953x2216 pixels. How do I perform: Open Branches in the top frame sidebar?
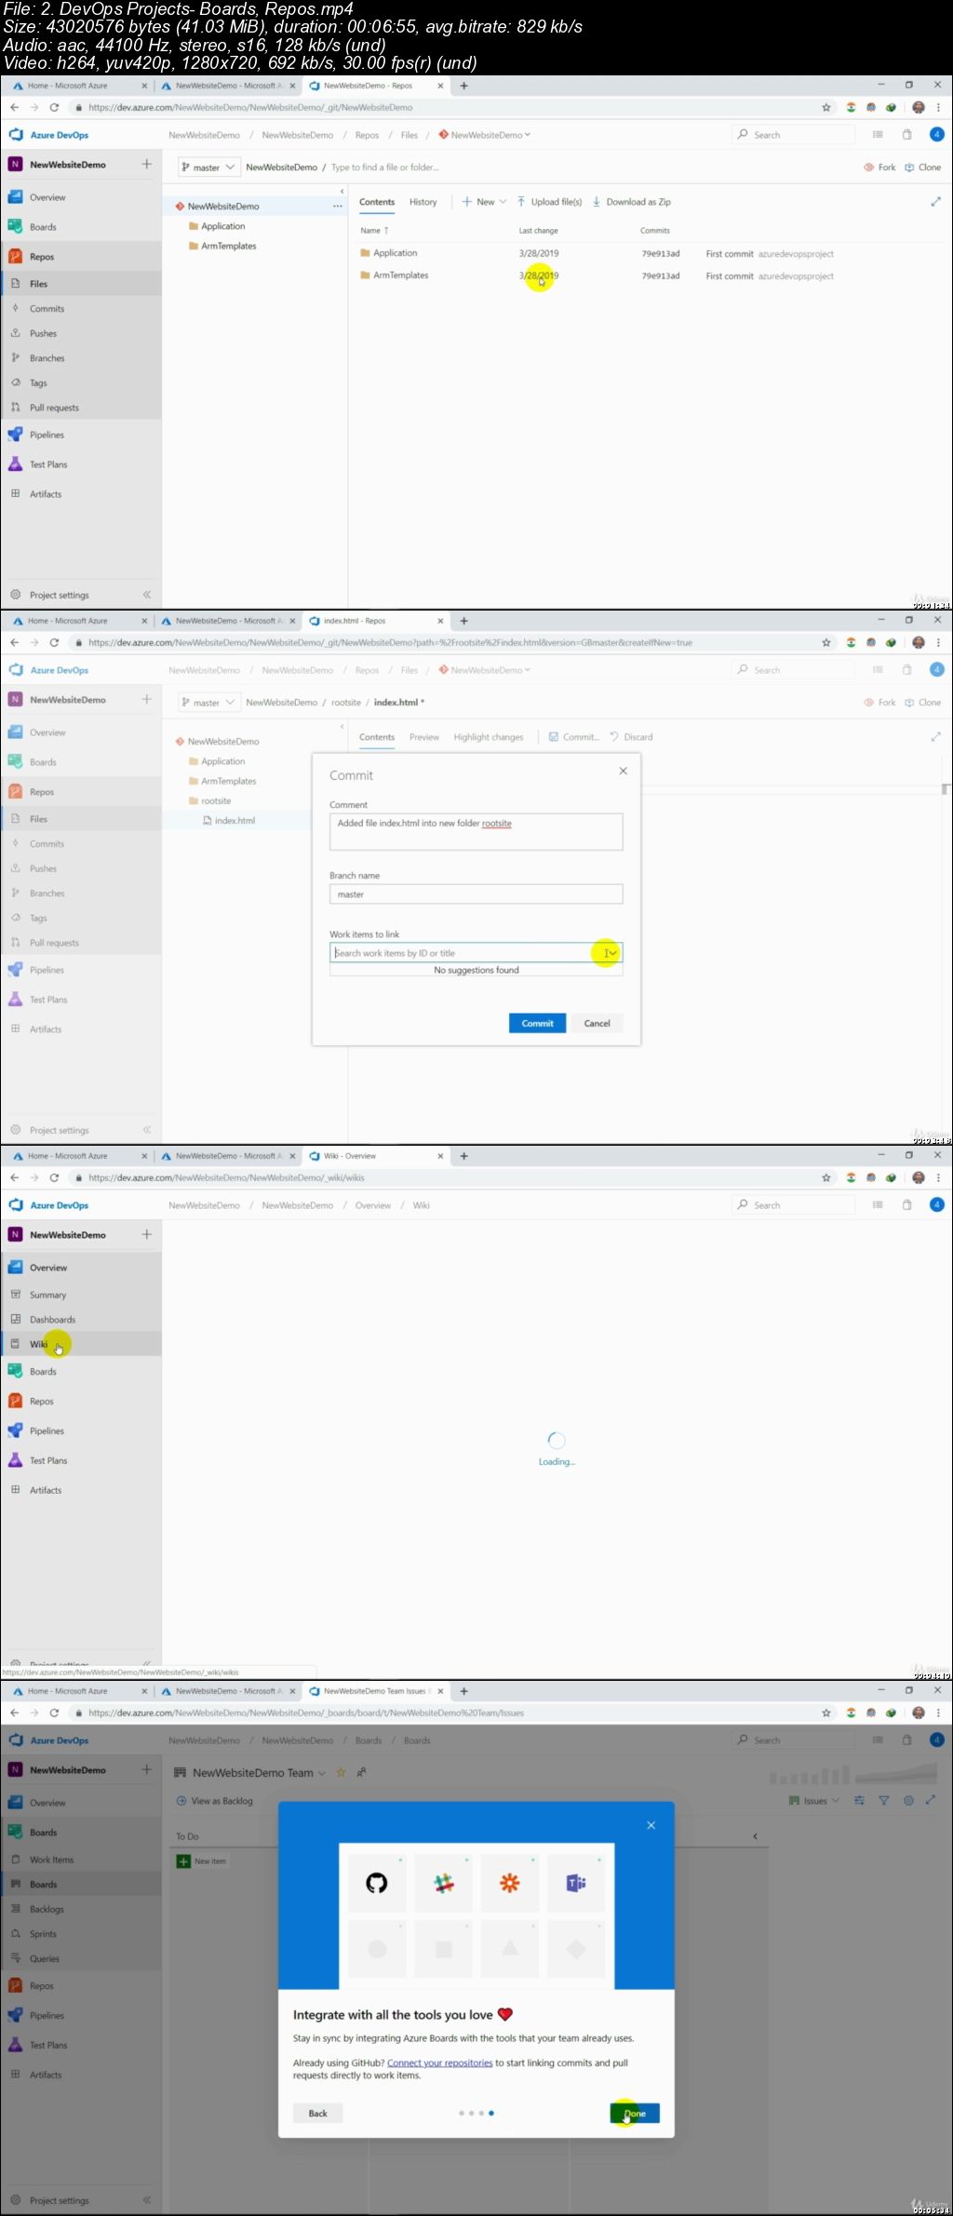[47, 358]
